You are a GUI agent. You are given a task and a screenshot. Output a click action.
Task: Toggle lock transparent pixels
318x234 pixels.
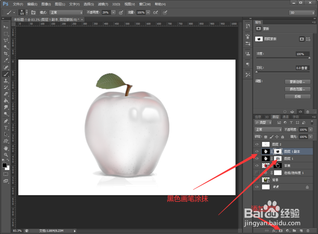click(x=266, y=137)
